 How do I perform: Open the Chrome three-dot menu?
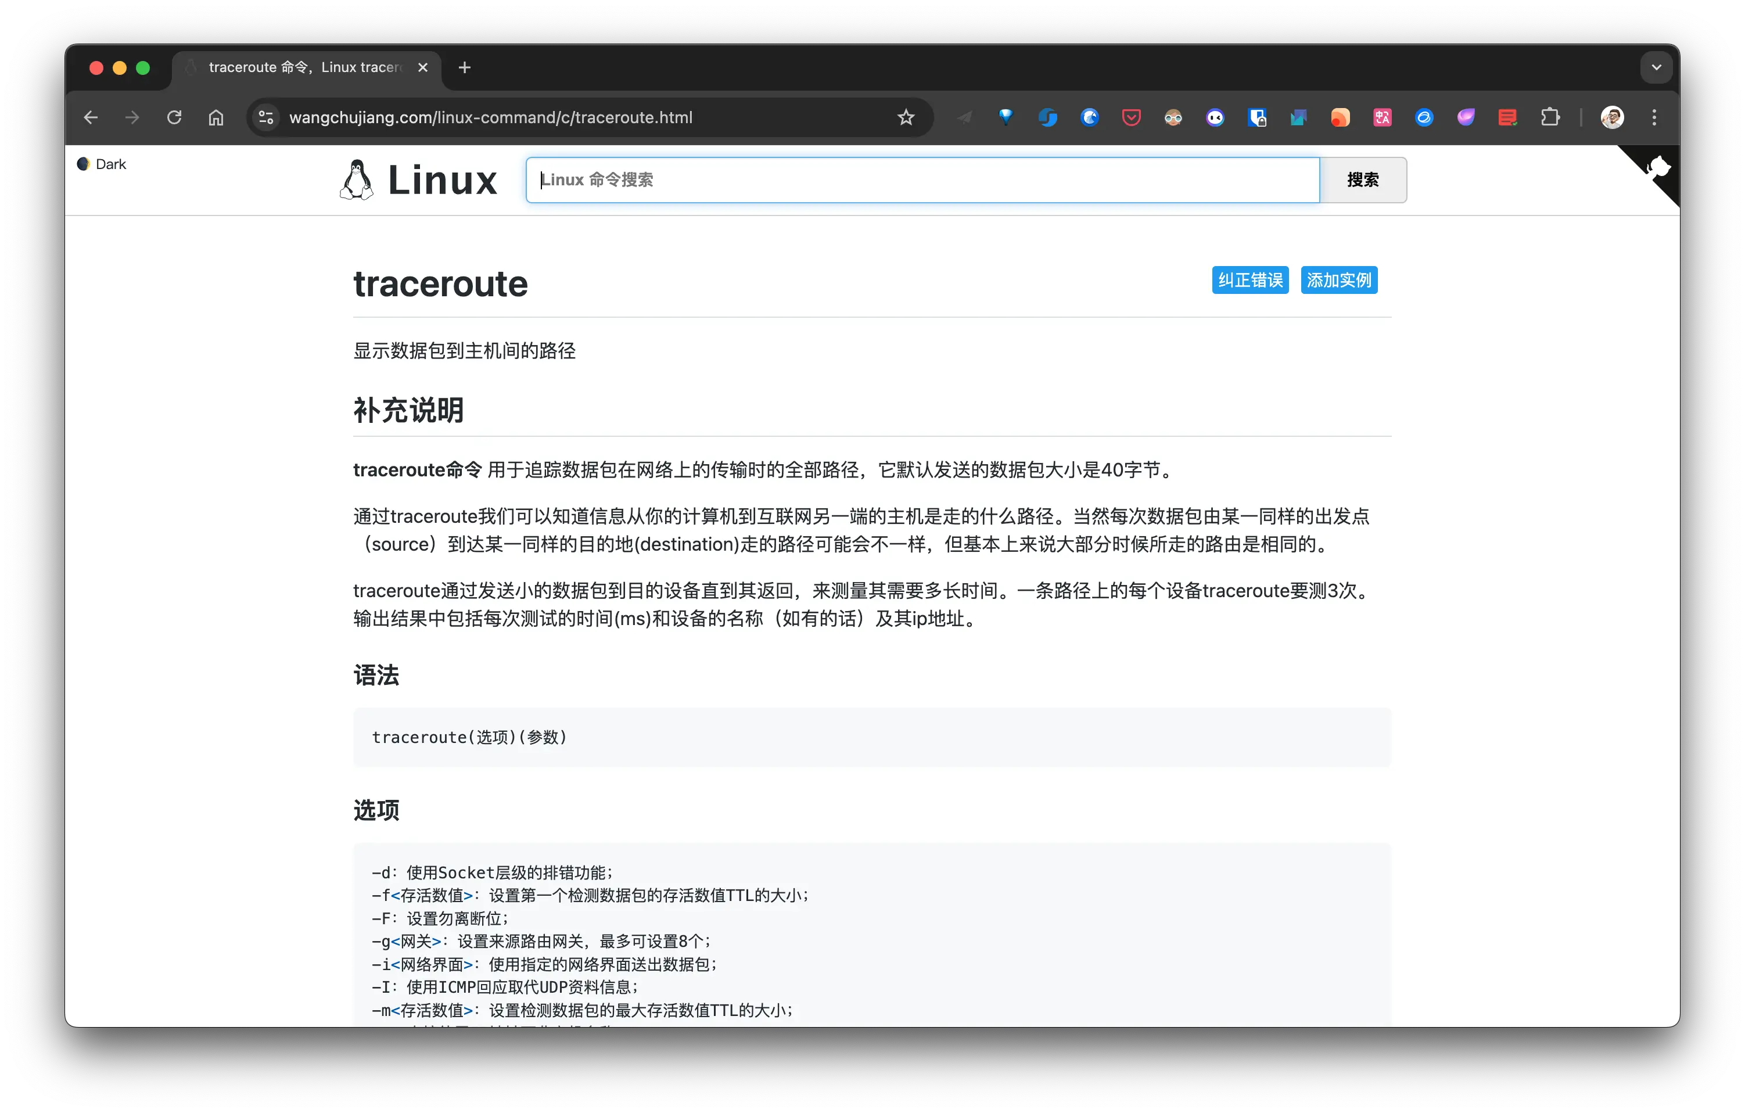(x=1655, y=117)
